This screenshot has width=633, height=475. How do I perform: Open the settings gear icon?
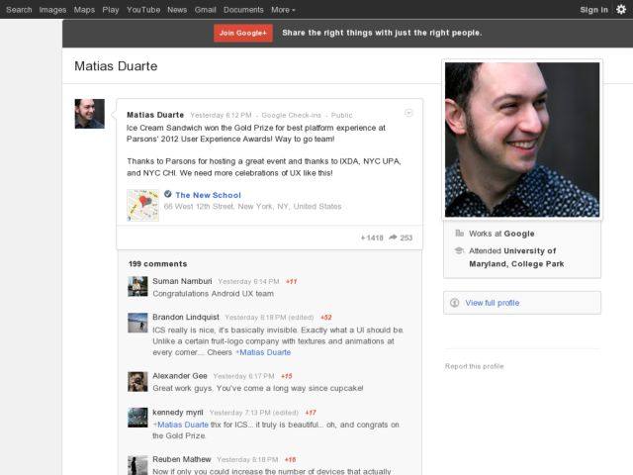(x=620, y=9)
